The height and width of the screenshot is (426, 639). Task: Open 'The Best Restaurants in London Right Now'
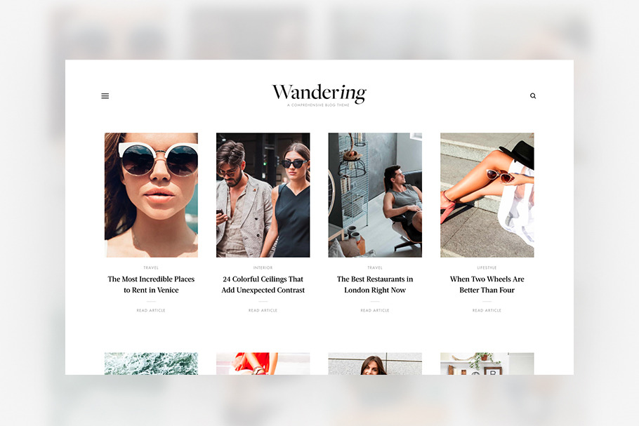[375, 284]
